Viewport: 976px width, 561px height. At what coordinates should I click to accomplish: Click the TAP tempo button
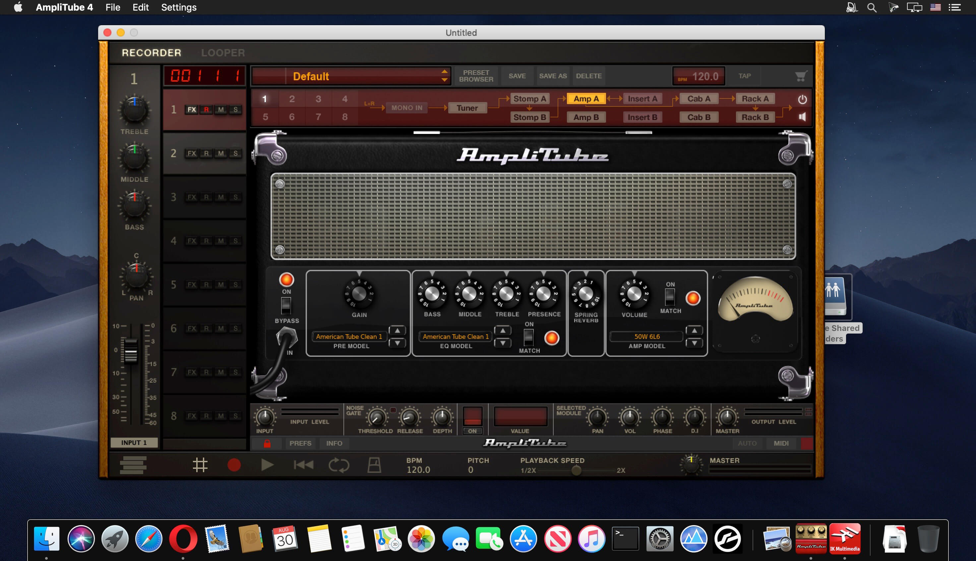pos(745,76)
